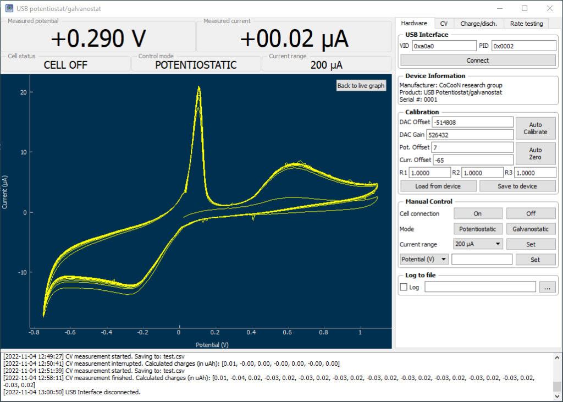563x402 pixels.
Task: Click Back to live graph button
Action: tap(361, 85)
